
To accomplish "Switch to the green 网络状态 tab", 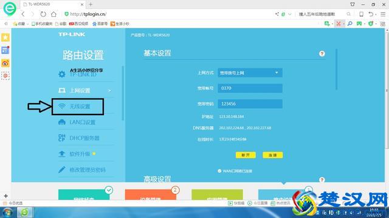I will [x=84, y=195].
